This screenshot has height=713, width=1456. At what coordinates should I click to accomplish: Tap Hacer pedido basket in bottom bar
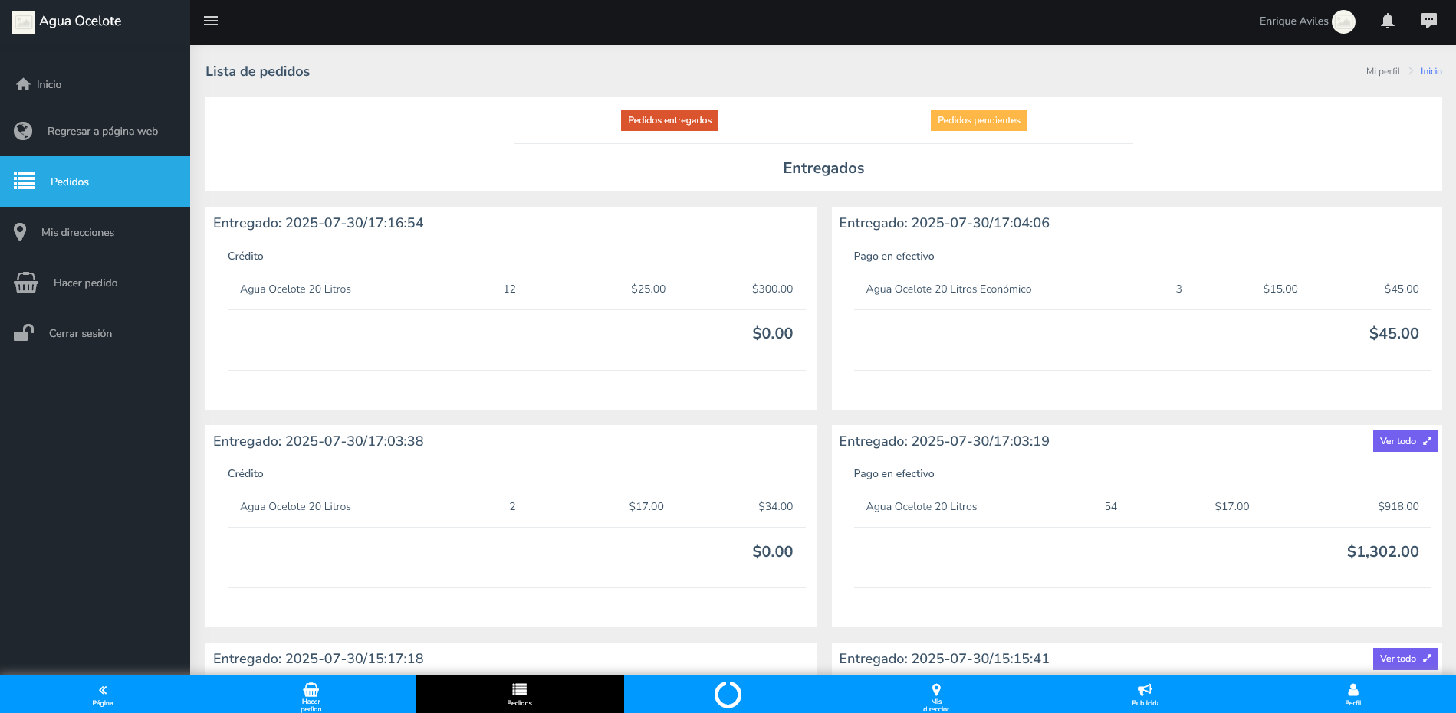click(x=311, y=694)
